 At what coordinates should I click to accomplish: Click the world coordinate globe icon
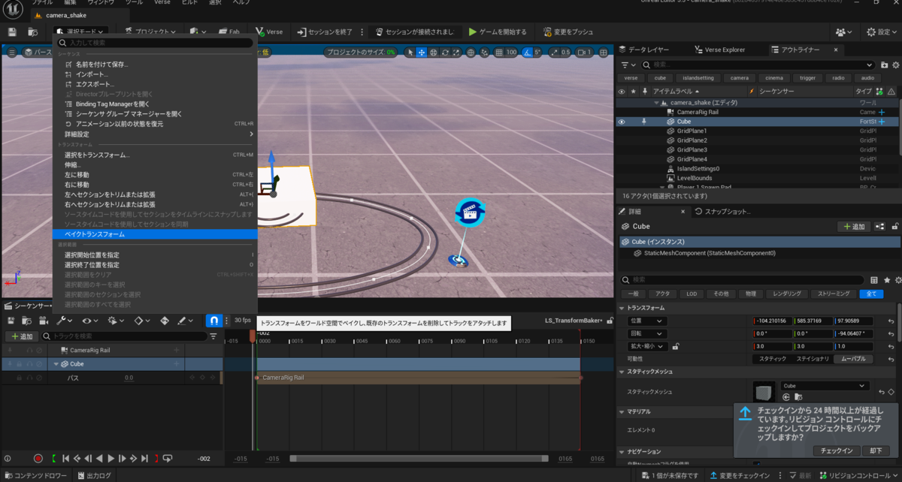pos(471,53)
